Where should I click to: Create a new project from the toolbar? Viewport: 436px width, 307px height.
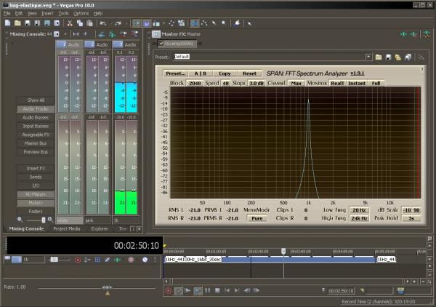pos(8,23)
